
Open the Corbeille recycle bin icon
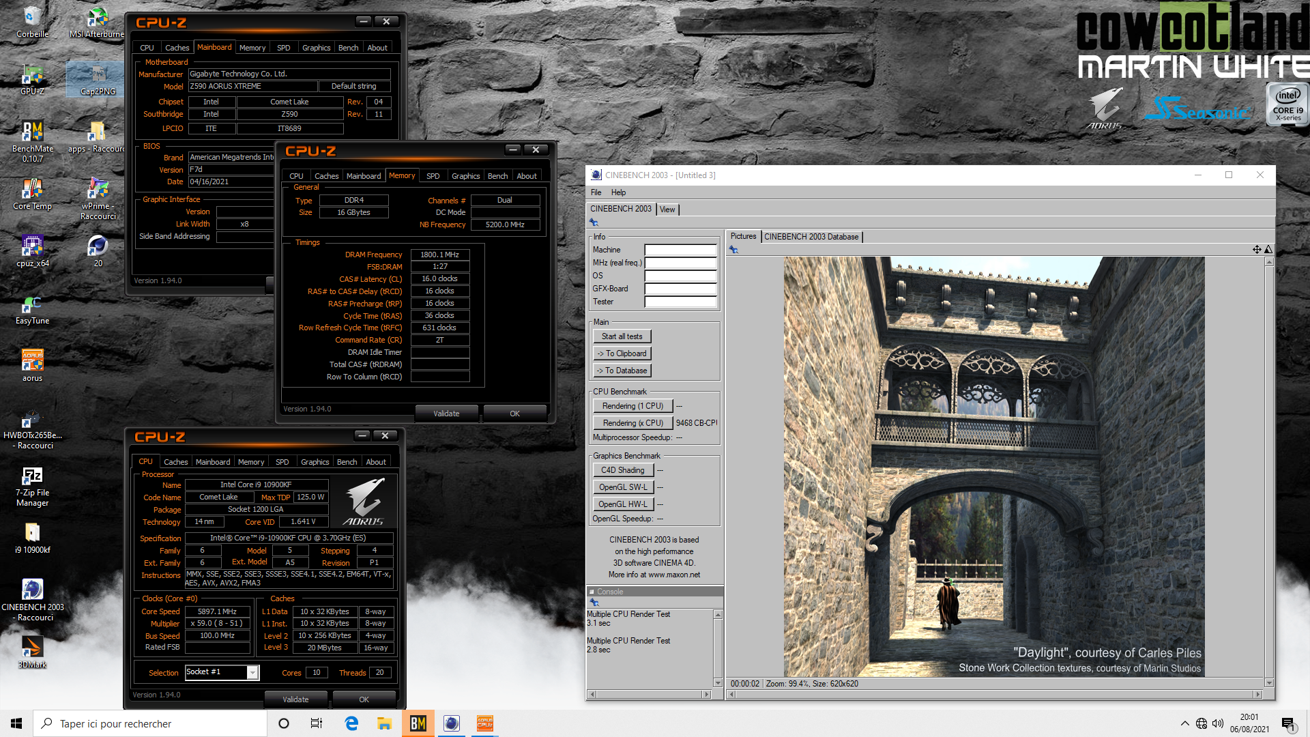pos(32,22)
